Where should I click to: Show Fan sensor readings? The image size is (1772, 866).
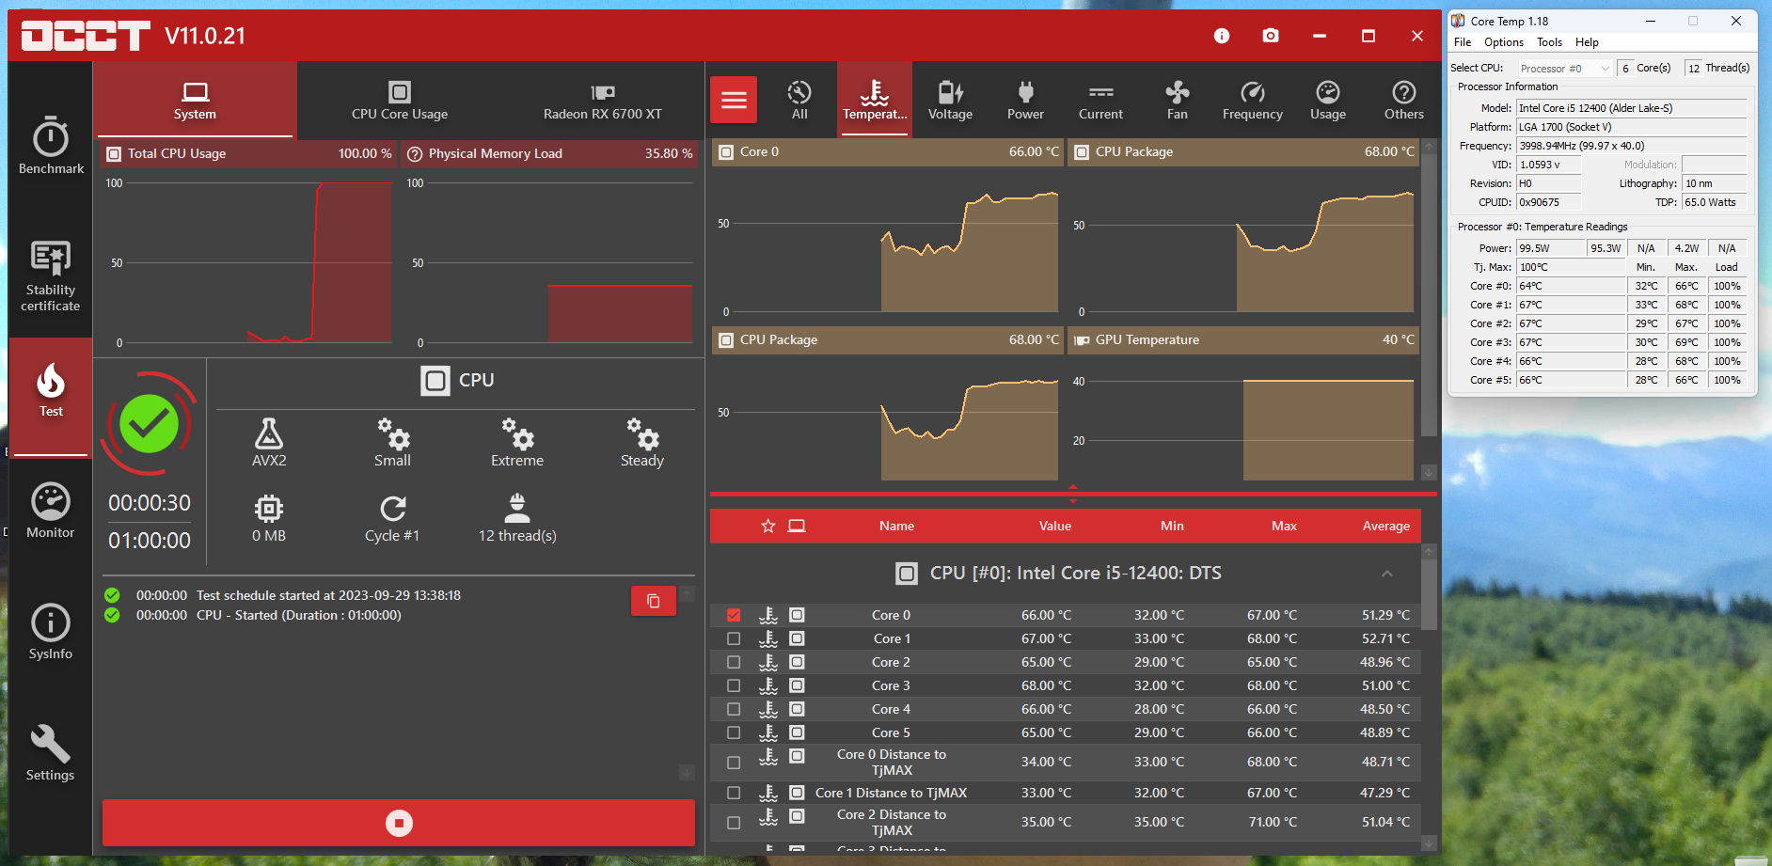[x=1177, y=100]
